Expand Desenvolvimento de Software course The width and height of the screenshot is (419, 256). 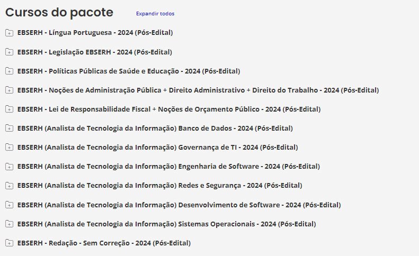pyautogui.click(x=179, y=205)
